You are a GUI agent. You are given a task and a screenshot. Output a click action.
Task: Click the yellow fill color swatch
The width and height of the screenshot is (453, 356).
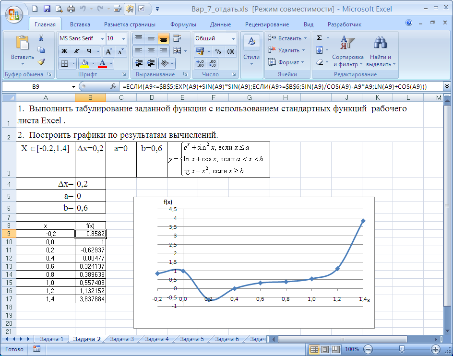84,63
